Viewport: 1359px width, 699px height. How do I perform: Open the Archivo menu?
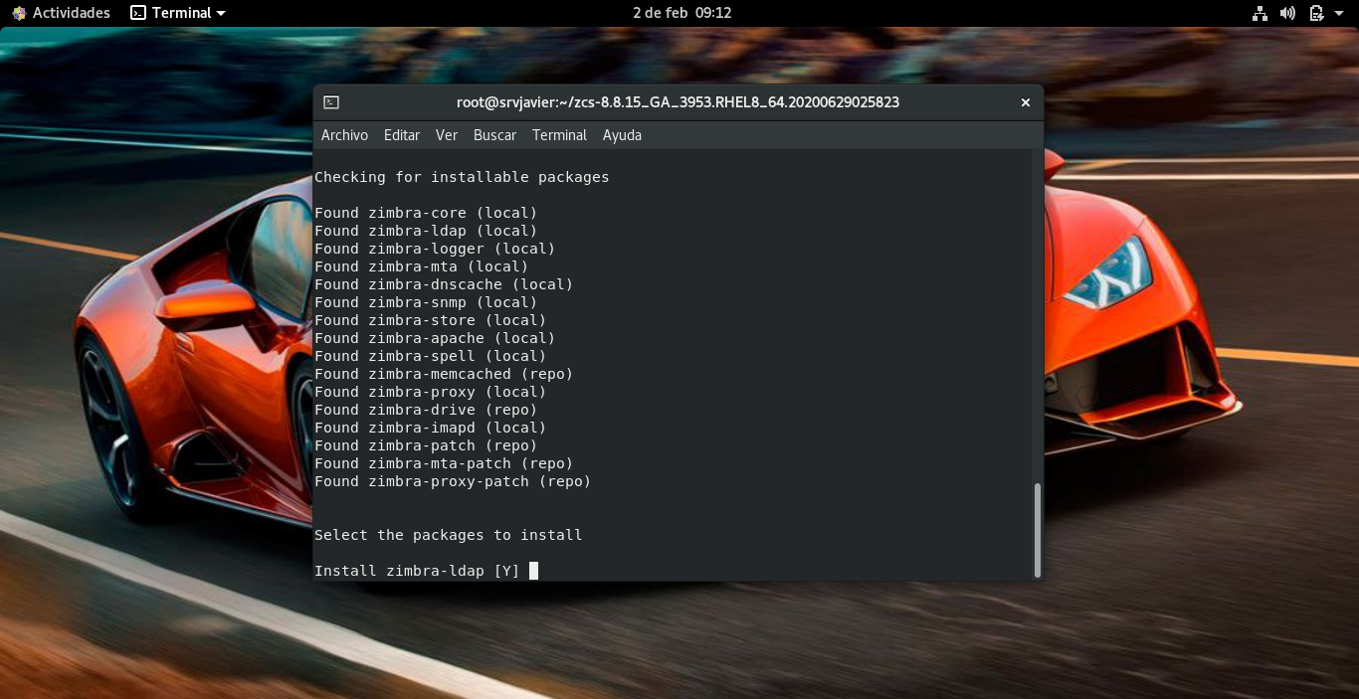pyautogui.click(x=344, y=135)
